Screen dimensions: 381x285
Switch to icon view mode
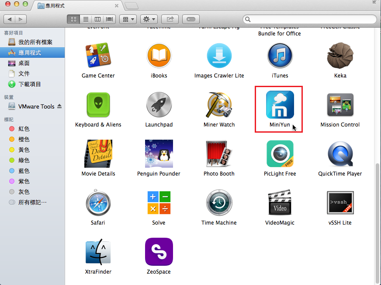[73, 19]
